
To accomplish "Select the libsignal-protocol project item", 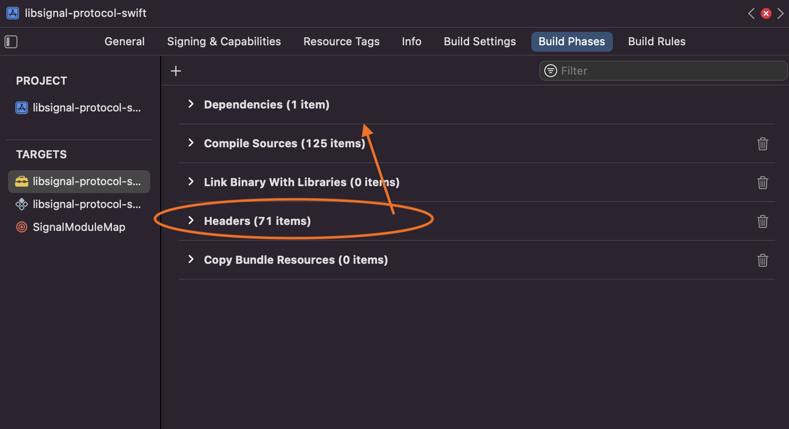I will coord(79,107).
